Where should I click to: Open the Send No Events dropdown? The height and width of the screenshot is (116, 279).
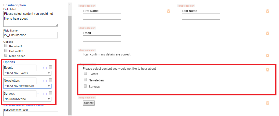point(27,73)
